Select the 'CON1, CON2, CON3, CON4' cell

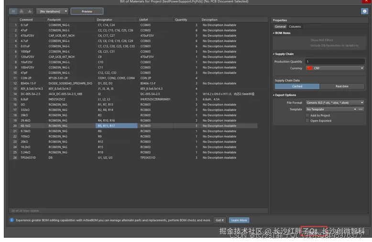116,78
